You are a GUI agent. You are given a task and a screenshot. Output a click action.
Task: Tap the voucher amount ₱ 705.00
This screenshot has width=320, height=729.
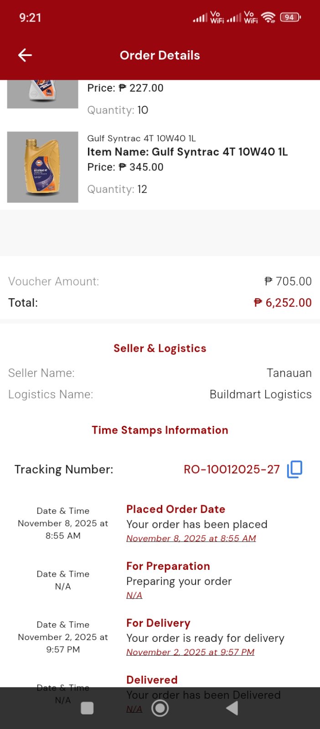coord(288,281)
